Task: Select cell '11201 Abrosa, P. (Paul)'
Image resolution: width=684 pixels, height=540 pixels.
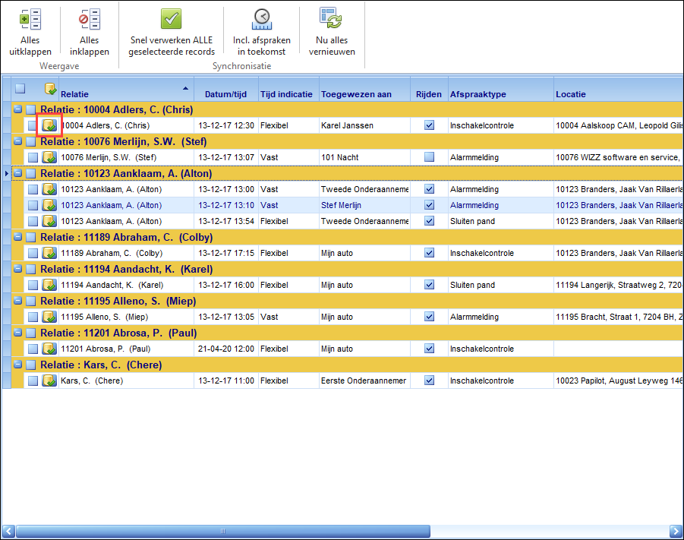Action: (x=127, y=349)
